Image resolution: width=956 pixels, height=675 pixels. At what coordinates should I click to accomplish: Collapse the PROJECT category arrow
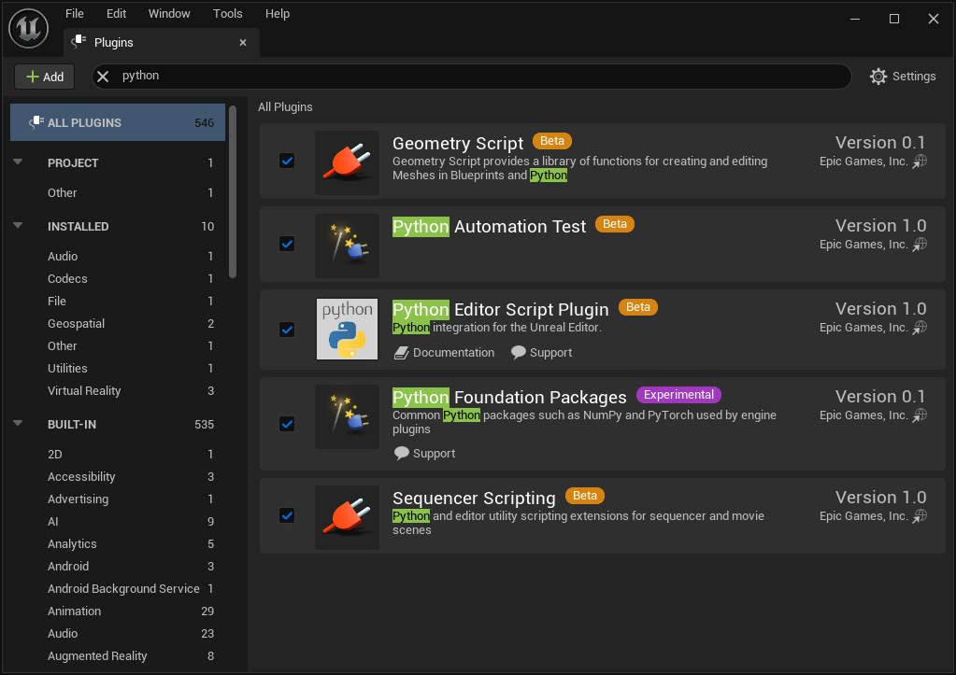pyautogui.click(x=18, y=162)
